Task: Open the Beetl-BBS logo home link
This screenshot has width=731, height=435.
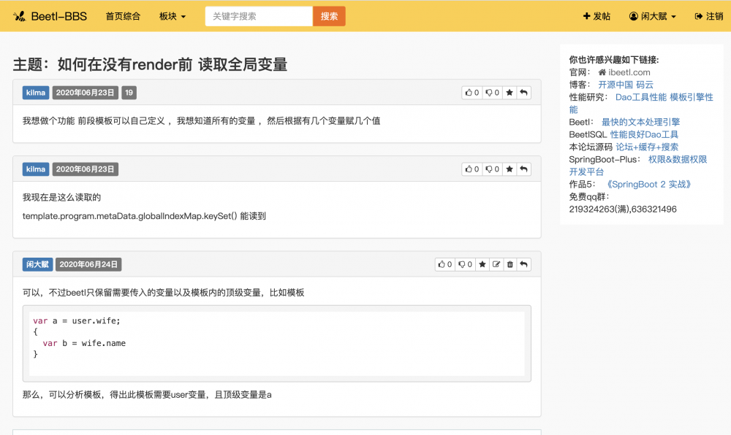Action: (50, 16)
